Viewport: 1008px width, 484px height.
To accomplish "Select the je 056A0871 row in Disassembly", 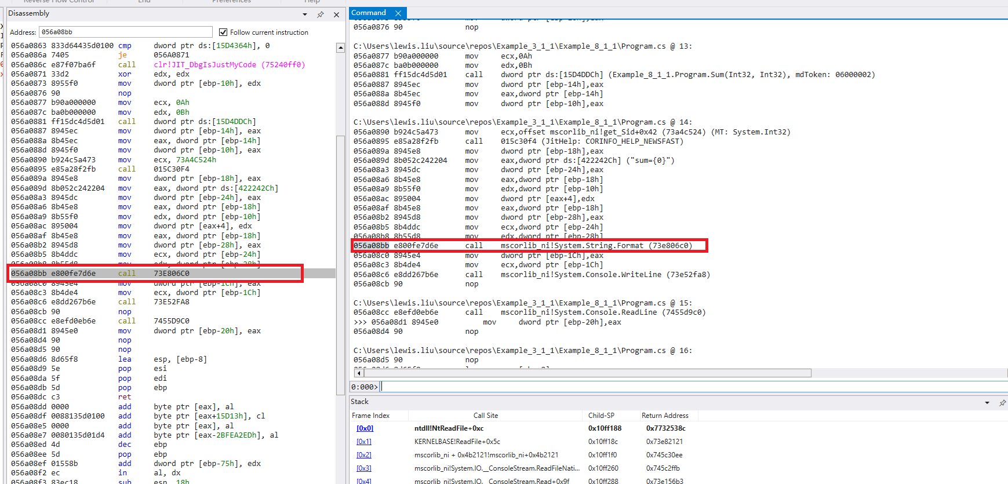I will [x=173, y=55].
